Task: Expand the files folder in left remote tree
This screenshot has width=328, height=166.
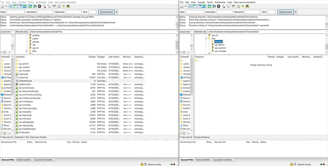Action: [x=27, y=51]
